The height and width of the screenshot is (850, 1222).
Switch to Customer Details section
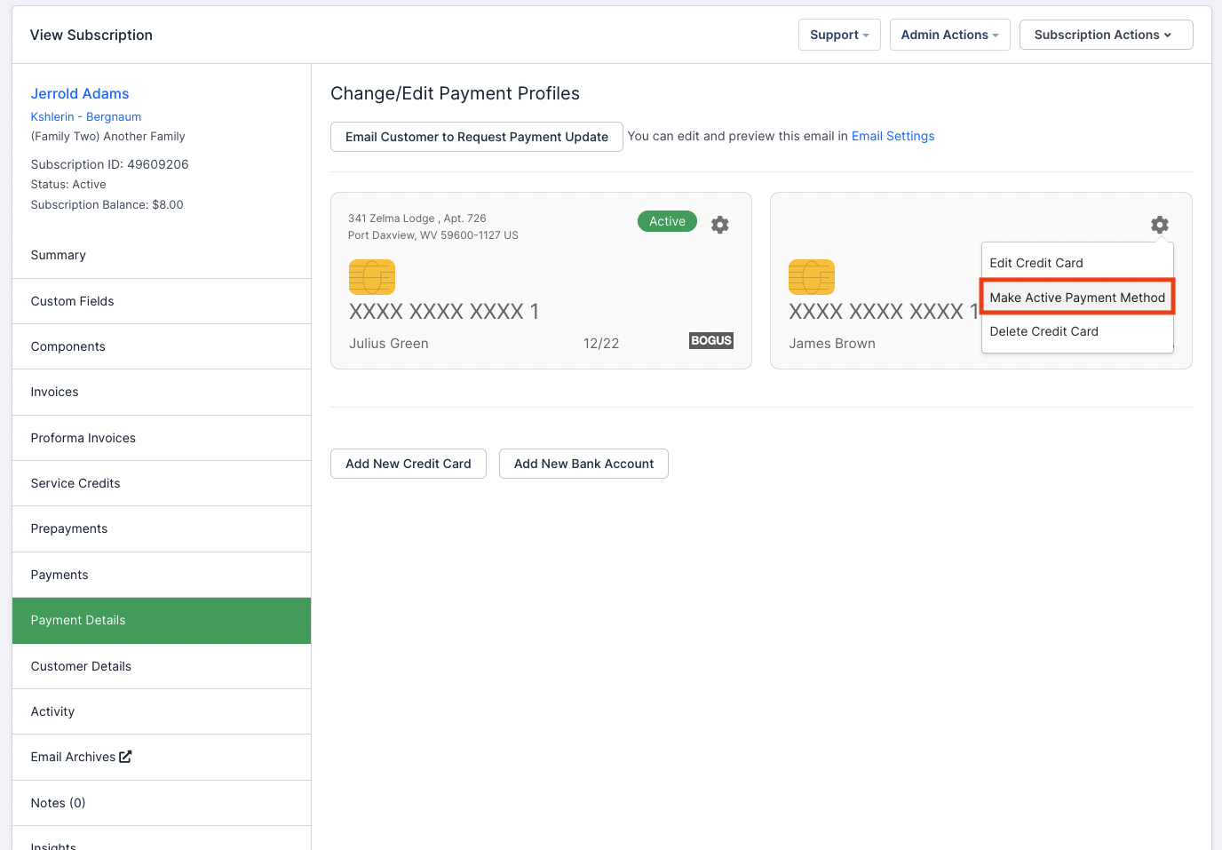pyautogui.click(x=81, y=666)
